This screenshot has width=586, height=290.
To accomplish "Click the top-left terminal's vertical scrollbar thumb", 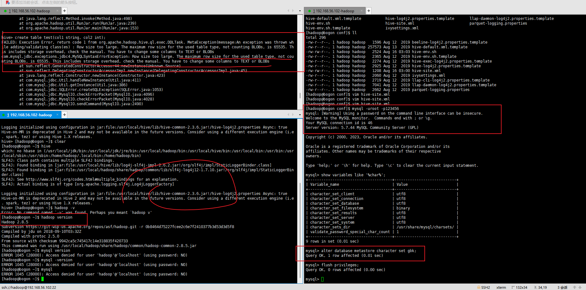I will point(300,95).
